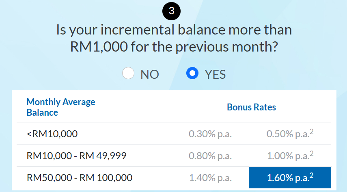Click the RM50,000 - RM 100,000 row label
Viewport: 347px width, 192px height.
80,178
